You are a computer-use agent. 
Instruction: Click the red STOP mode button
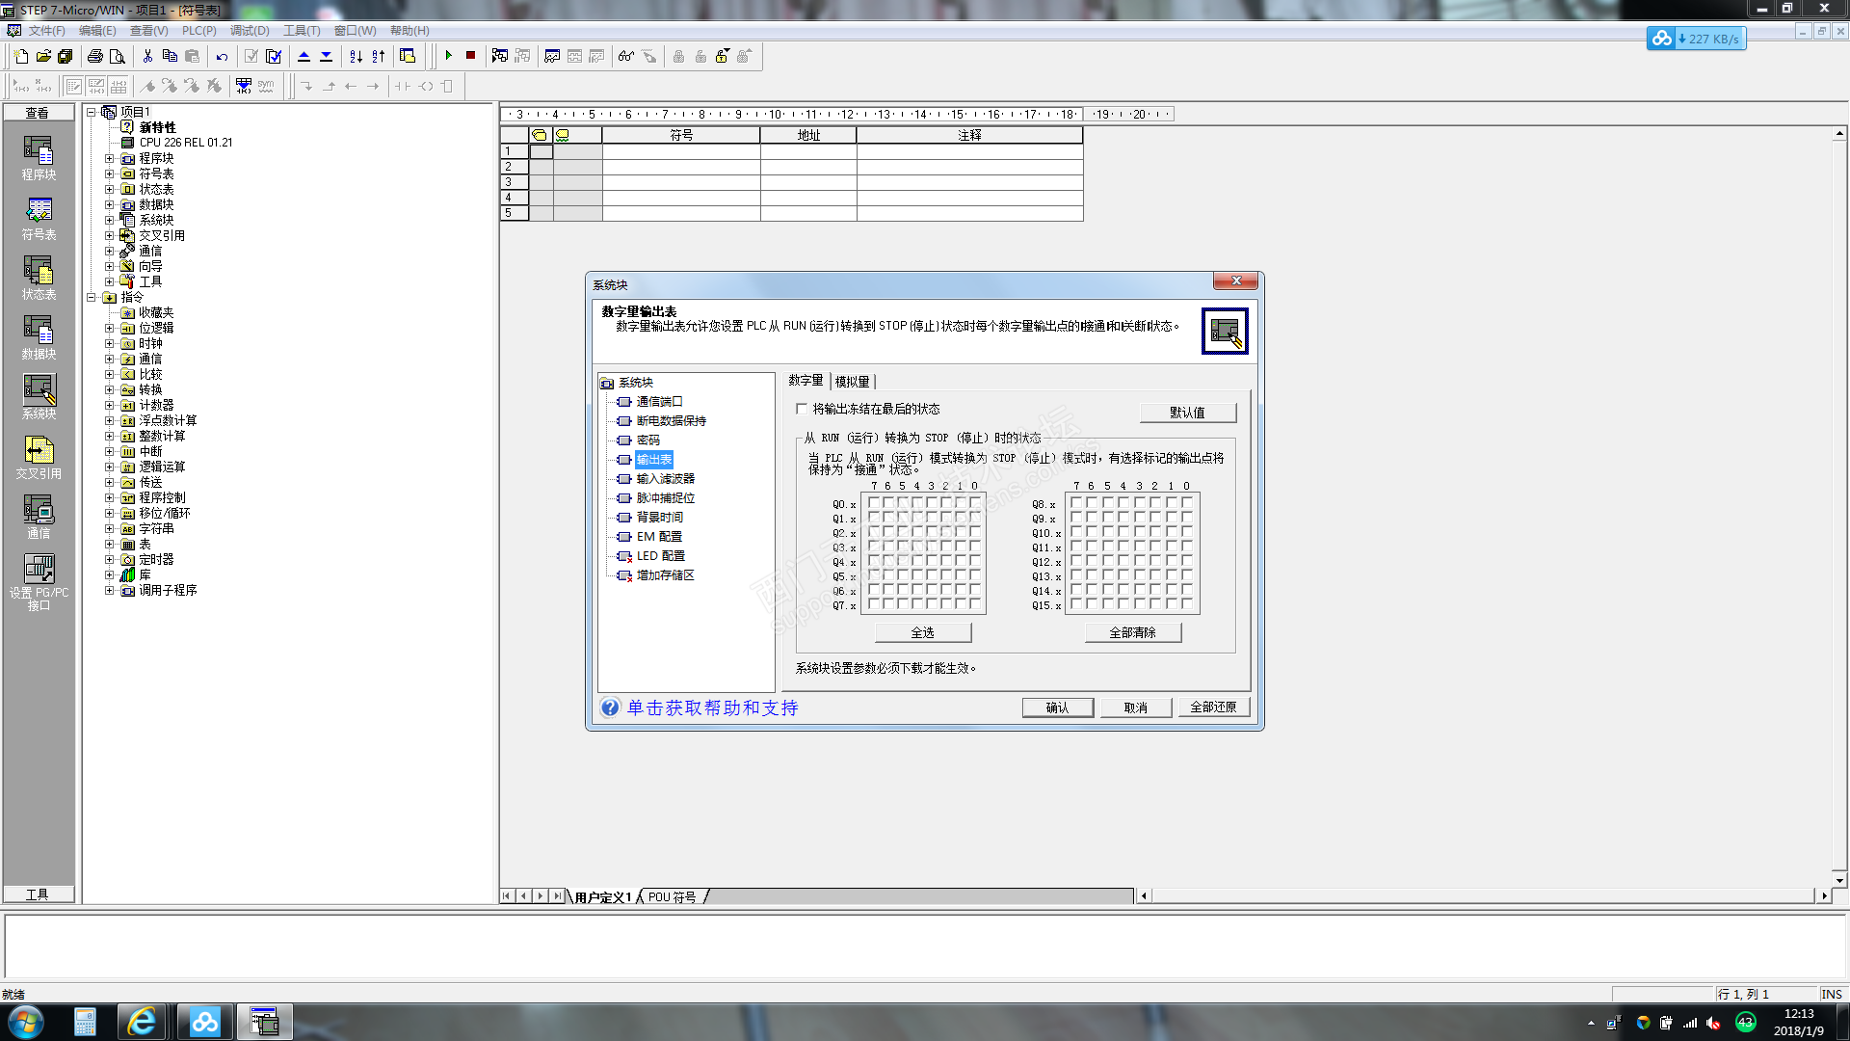[x=470, y=56]
